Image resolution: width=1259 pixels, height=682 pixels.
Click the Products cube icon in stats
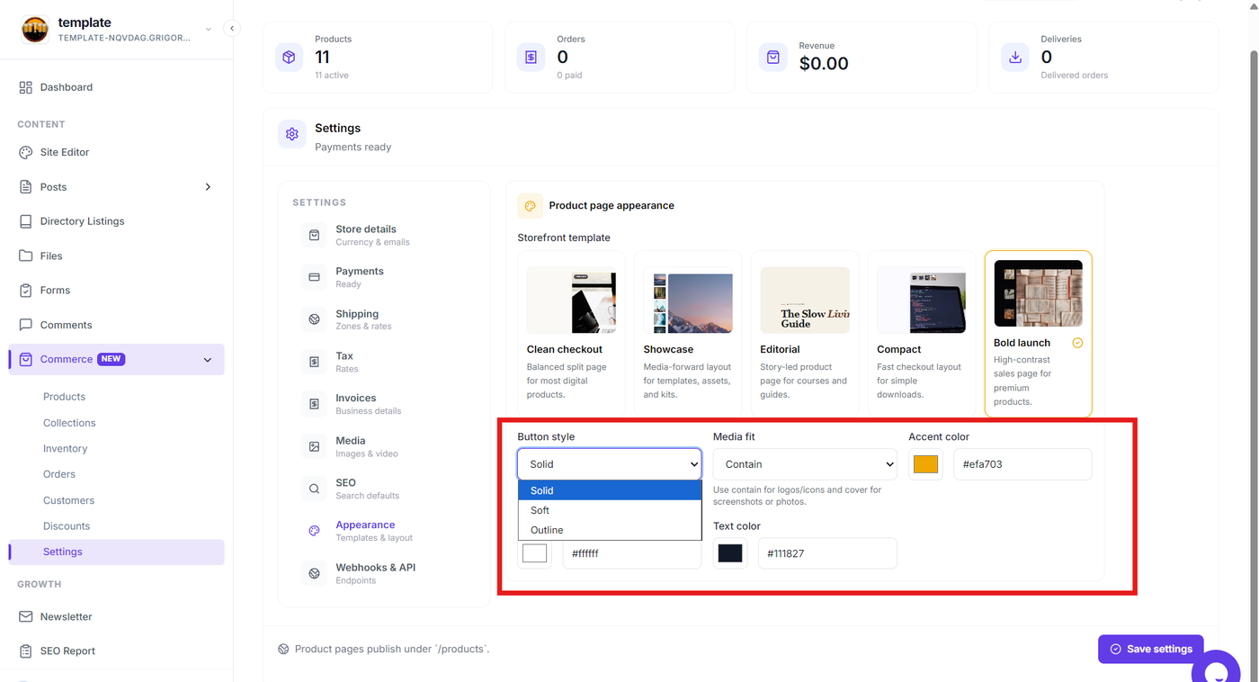click(x=289, y=57)
